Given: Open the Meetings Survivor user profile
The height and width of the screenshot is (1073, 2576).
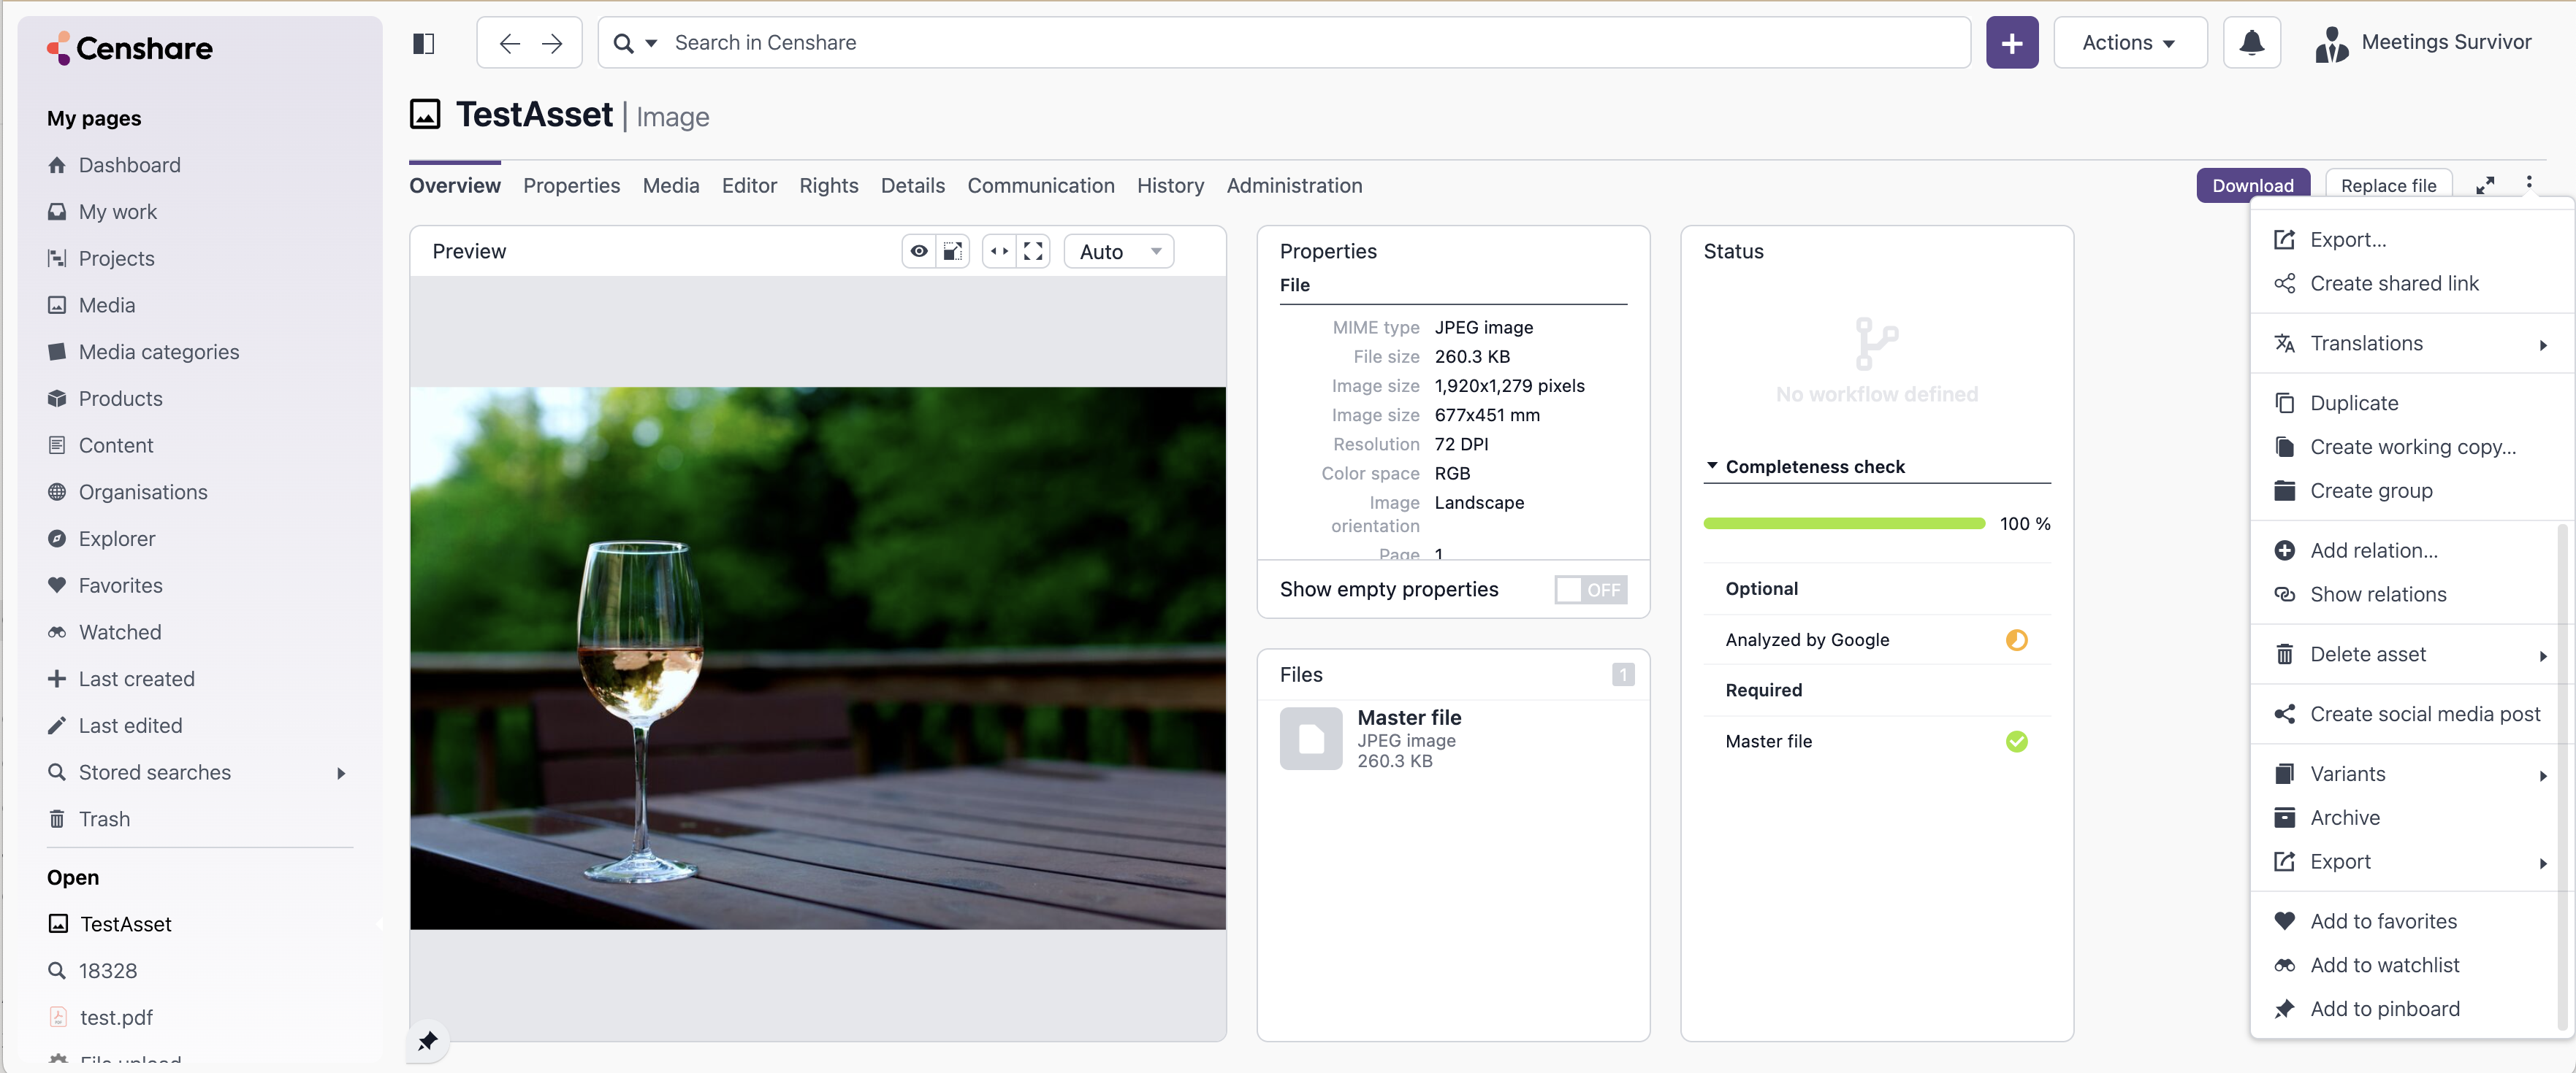Looking at the screenshot, I should click(x=2423, y=43).
